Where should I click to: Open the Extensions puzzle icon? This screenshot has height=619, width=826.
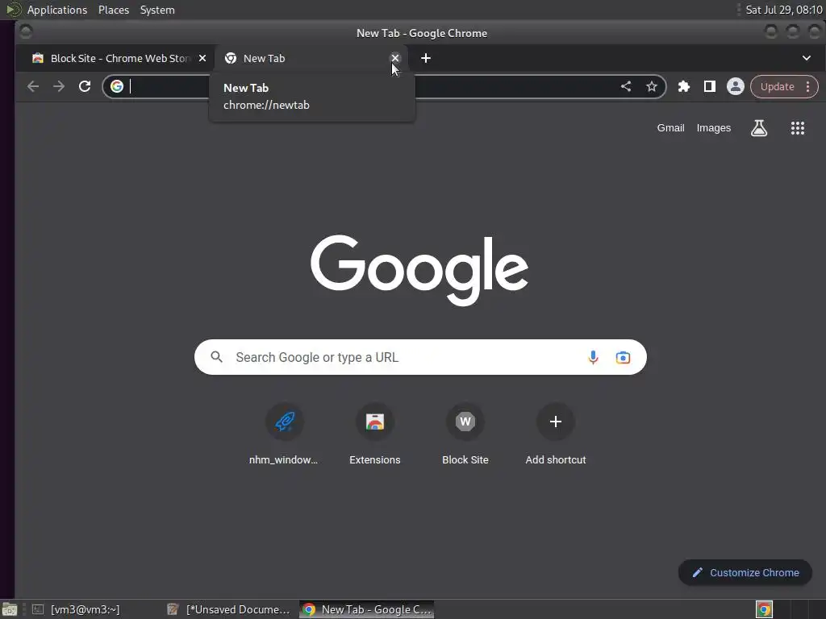tap(684, 86)
